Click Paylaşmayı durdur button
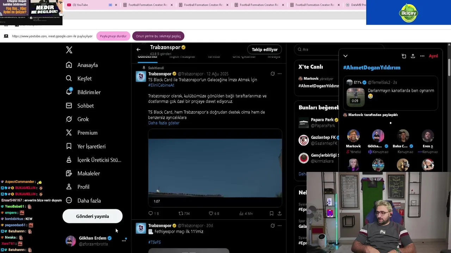 click(113, 36)
